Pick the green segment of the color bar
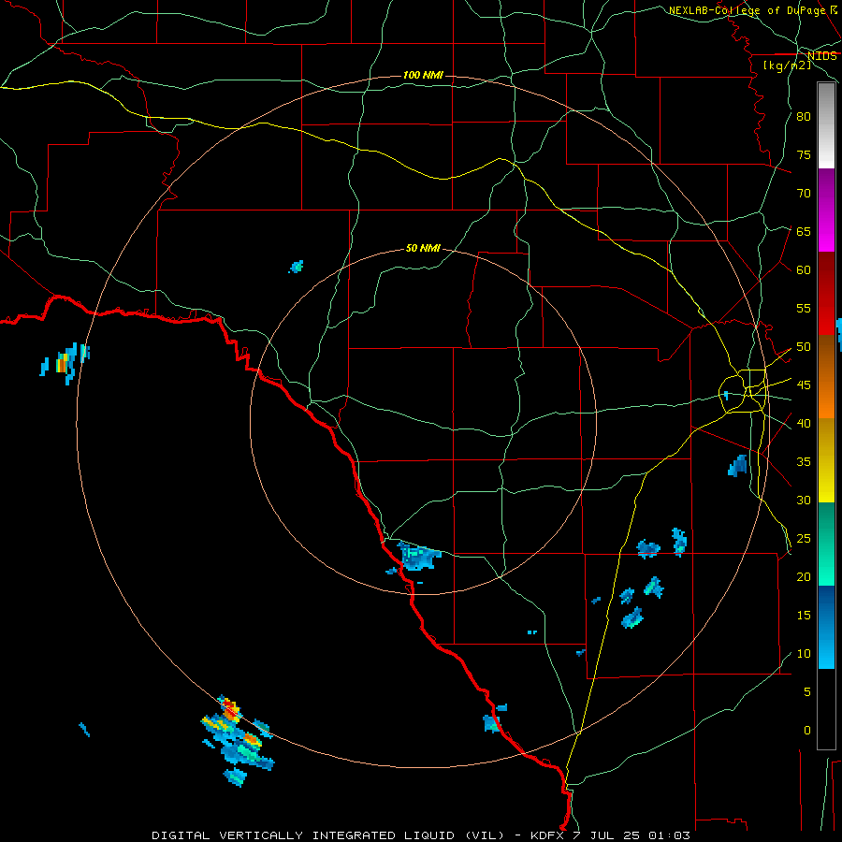This screenshot has width=842, height=842. pyautogui.click(x=826, y=544)
